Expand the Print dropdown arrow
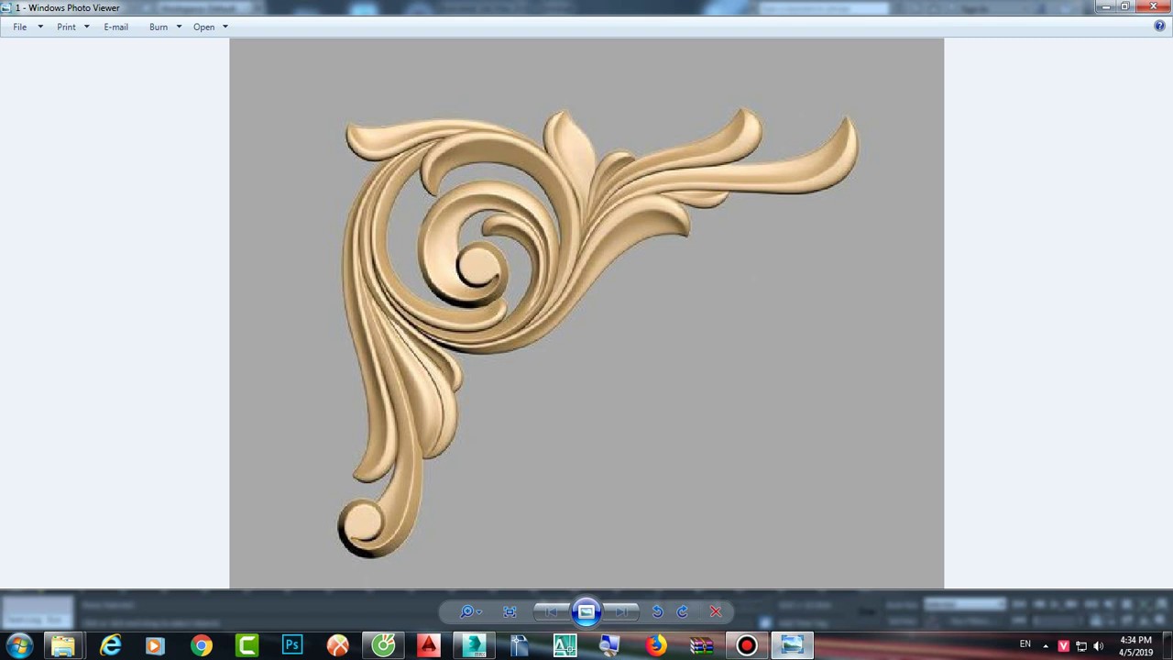 click(87, 27)
